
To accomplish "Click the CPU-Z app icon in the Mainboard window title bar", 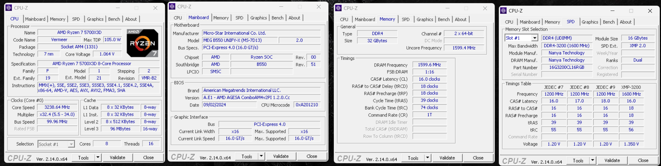I will (172, 6).
